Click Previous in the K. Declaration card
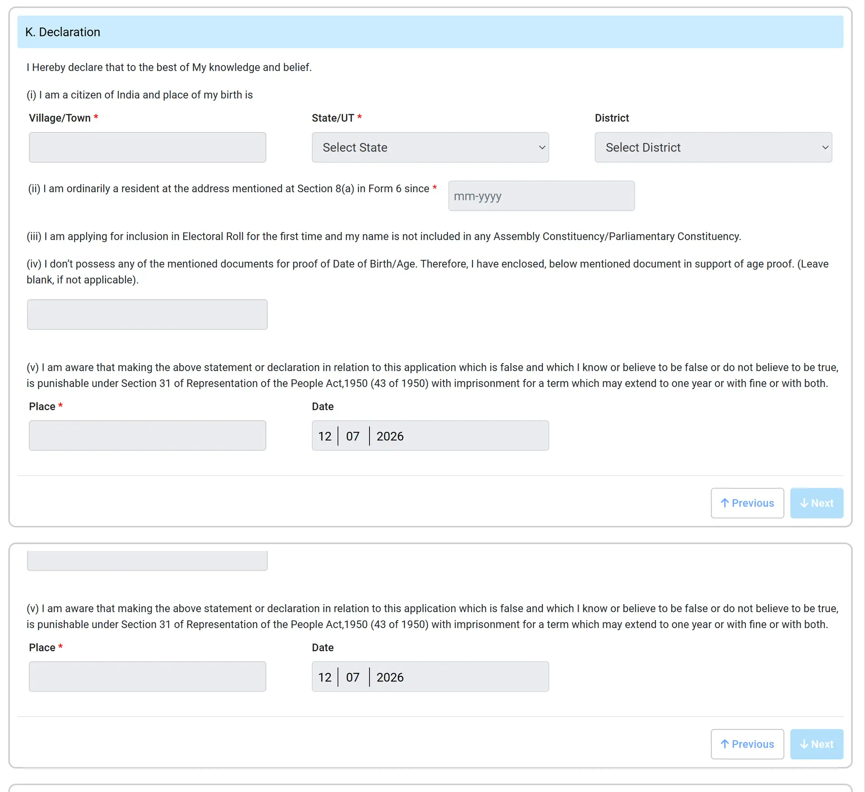 747,503
